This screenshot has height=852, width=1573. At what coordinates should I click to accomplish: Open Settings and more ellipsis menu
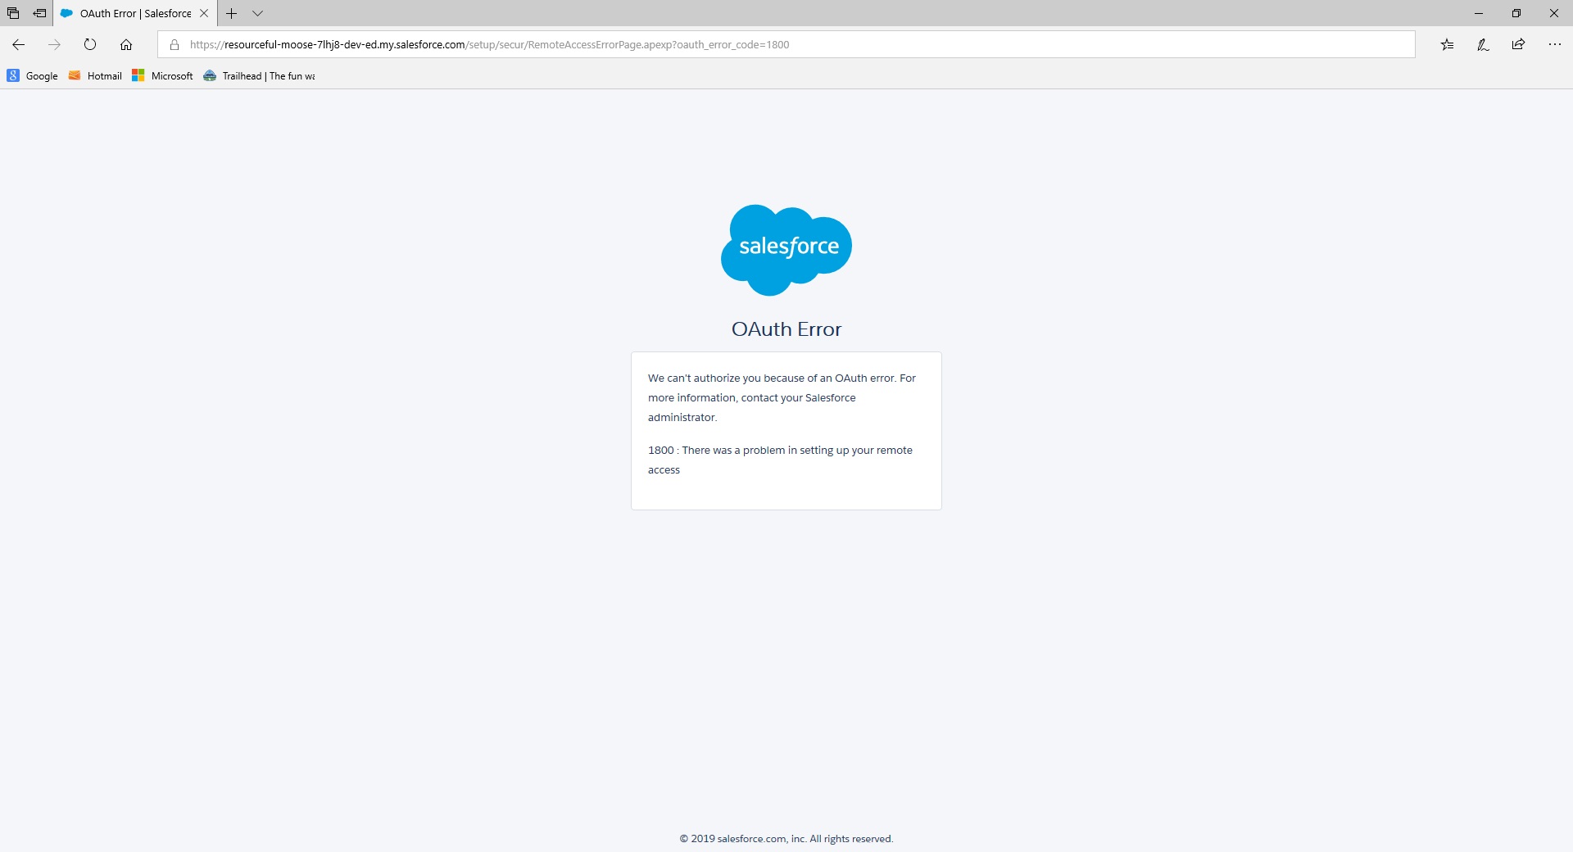1554,44
